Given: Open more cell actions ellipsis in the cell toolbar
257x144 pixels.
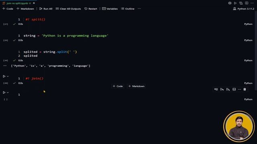Looking at the screenshot, I should [239, 89].
